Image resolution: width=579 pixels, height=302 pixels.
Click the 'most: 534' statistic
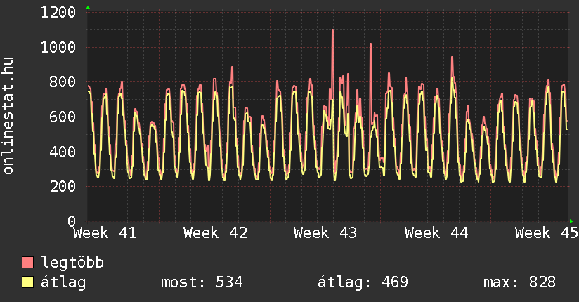tap(202, 282)
